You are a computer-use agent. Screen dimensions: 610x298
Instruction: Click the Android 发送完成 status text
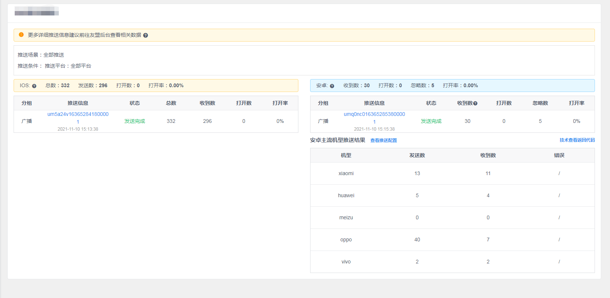pyautogui.click(x=431, y=121)
